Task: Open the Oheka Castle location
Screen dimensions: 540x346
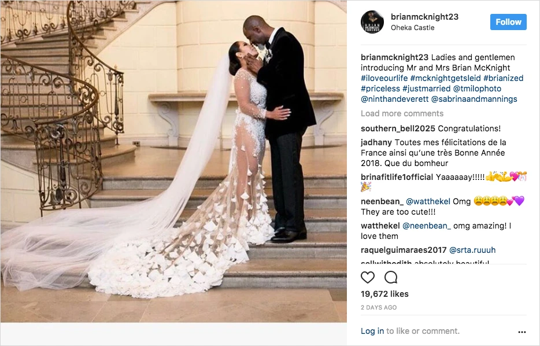Action: pyautogui.click(x=412, y=28)
